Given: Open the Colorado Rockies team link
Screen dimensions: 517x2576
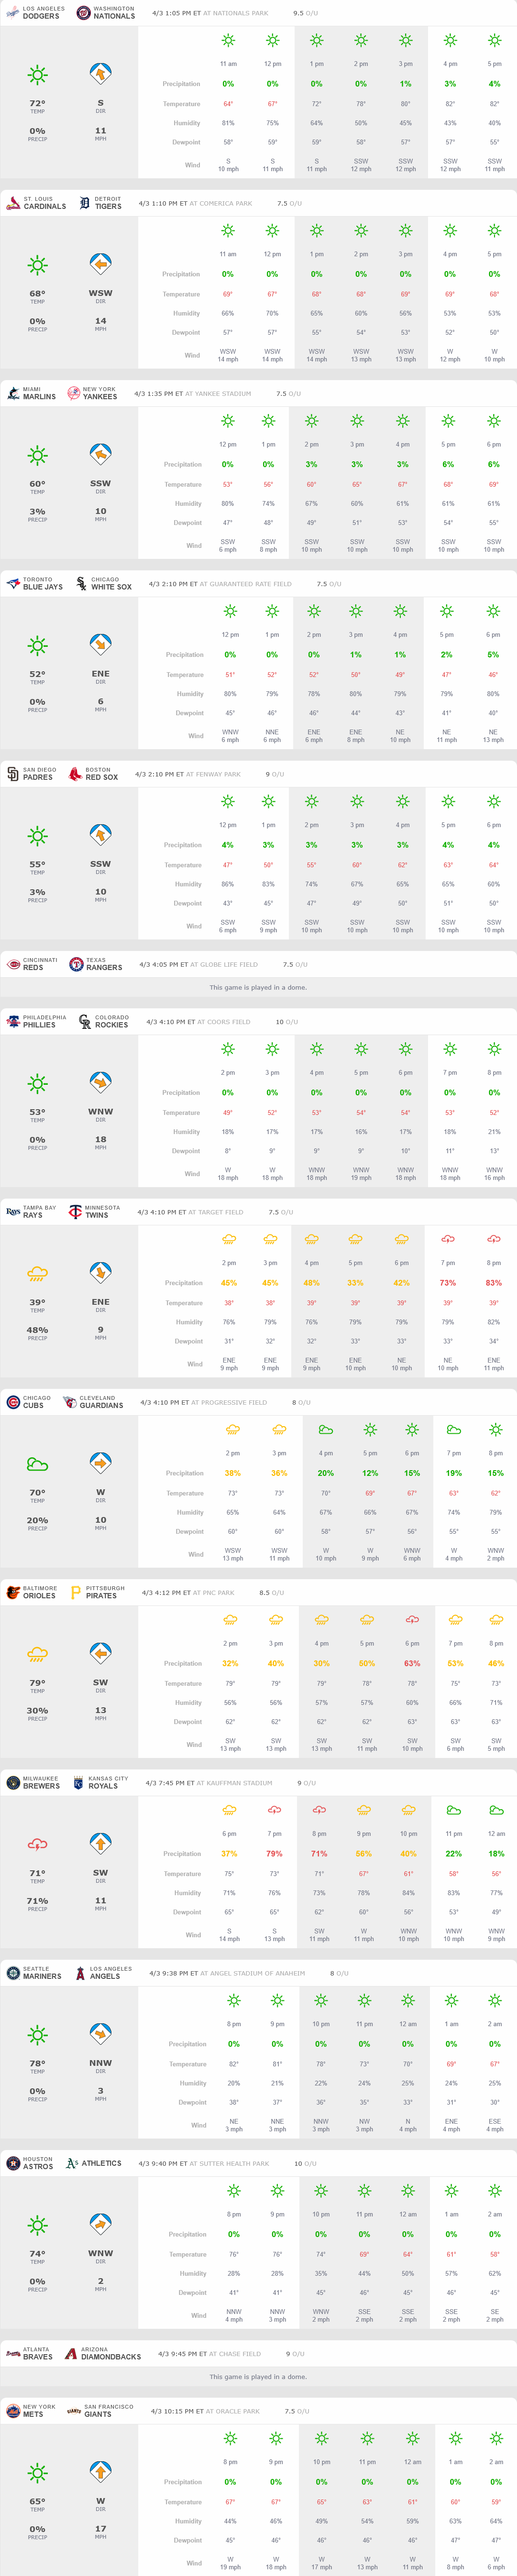Looking at the screenshot, I should pyautogui.click(x=111, y=1025).
